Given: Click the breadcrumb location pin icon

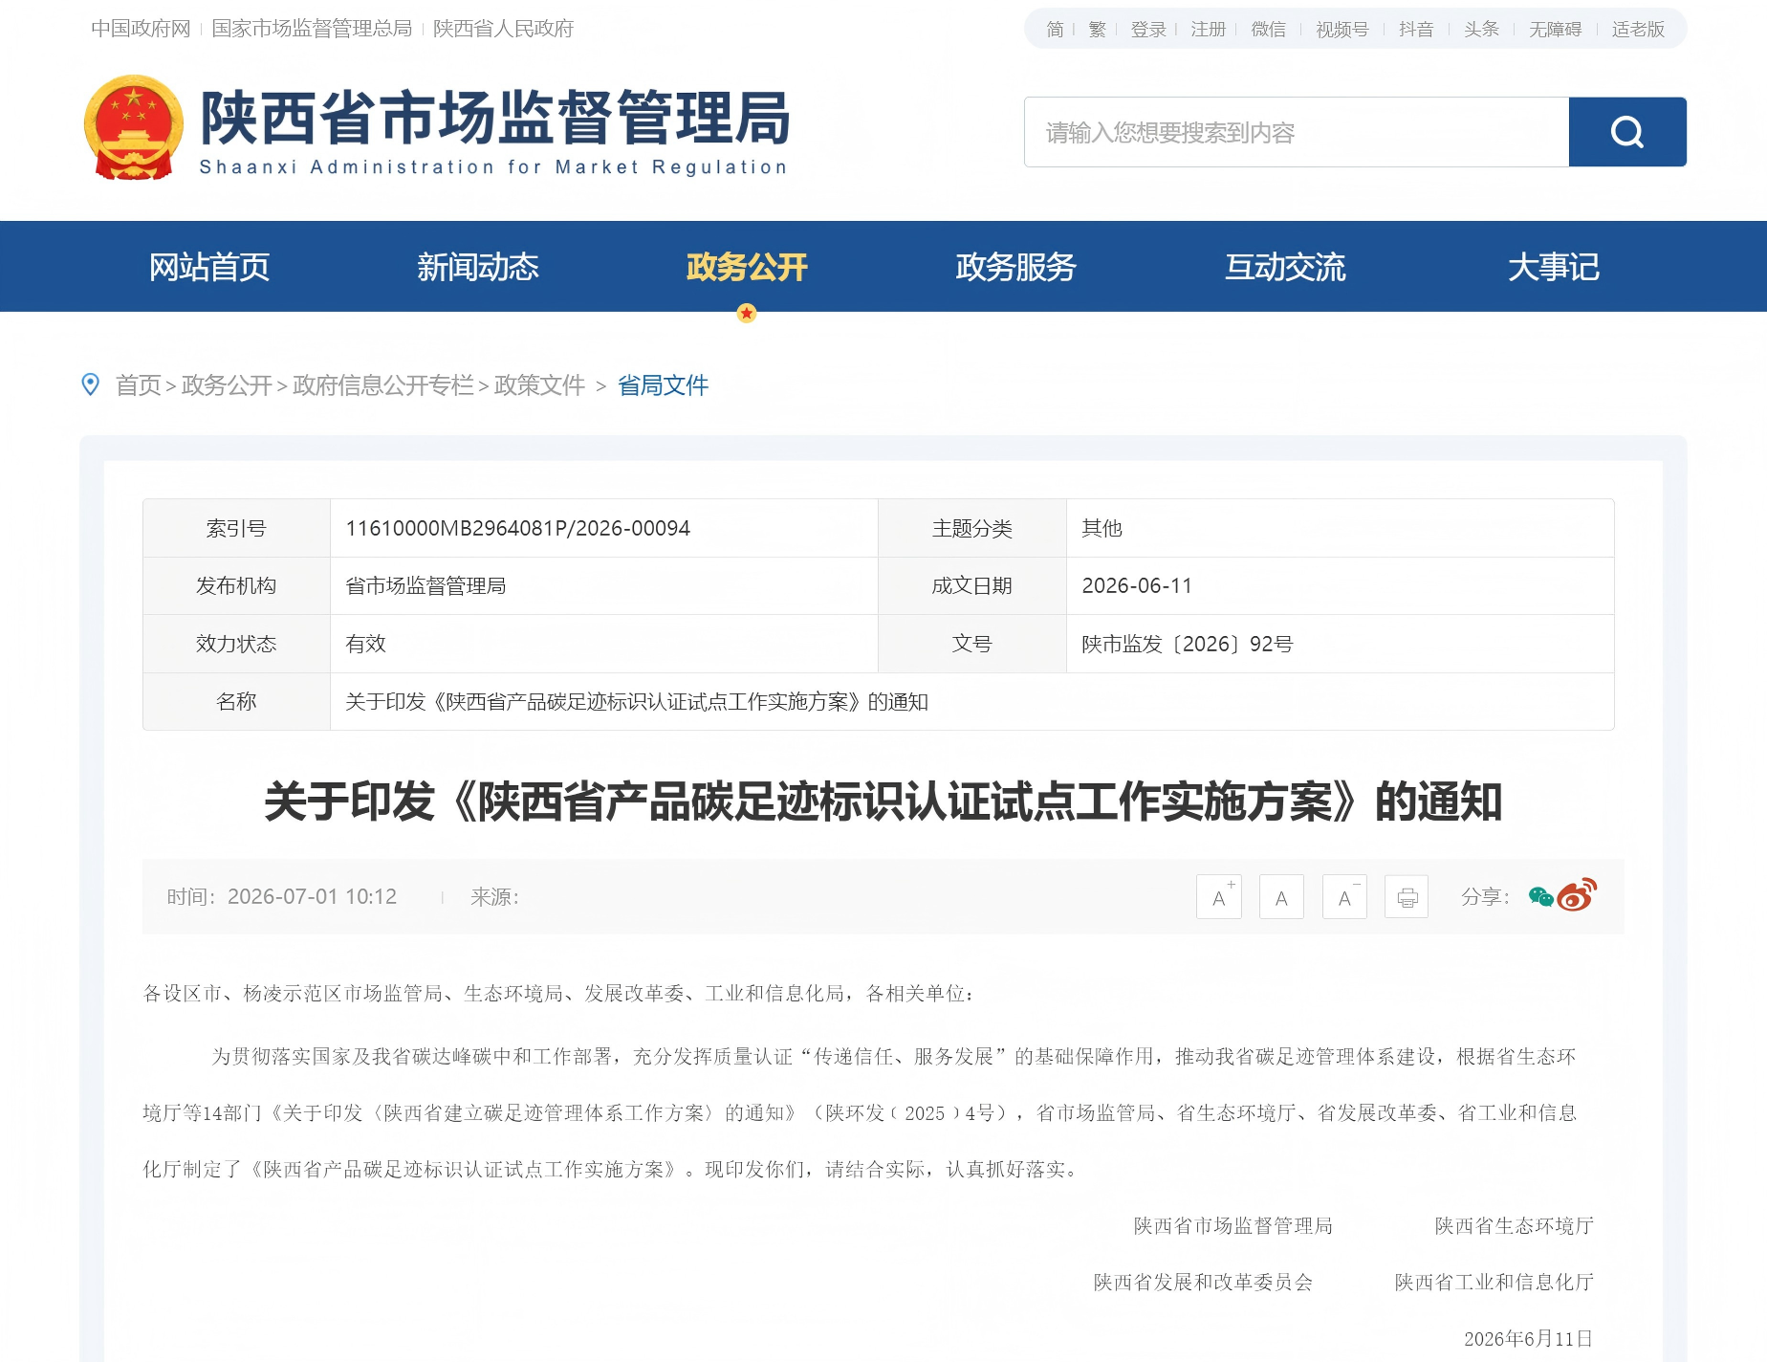Looking at the screenshot, I should pyautogui.click(x=91, y=384).
